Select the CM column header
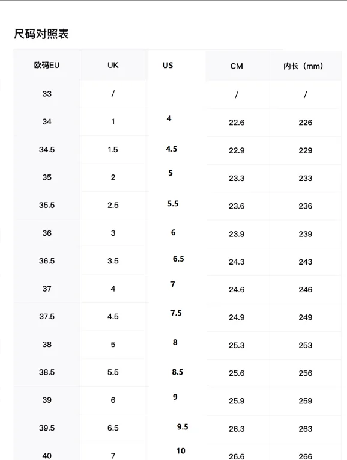The image size is (347, 460). [237, 66]
